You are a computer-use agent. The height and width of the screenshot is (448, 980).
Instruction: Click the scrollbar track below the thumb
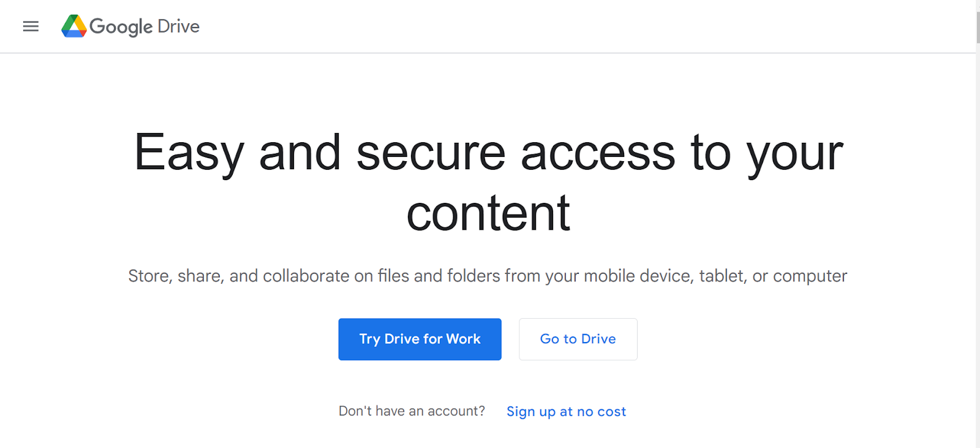point(978,245)
